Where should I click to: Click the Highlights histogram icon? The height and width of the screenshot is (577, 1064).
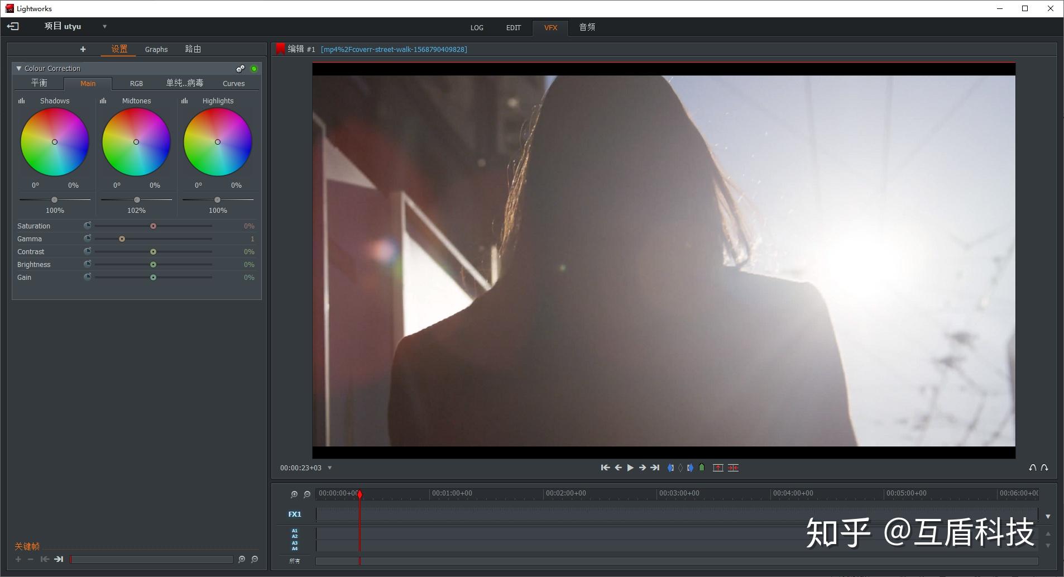coord(184,101)
